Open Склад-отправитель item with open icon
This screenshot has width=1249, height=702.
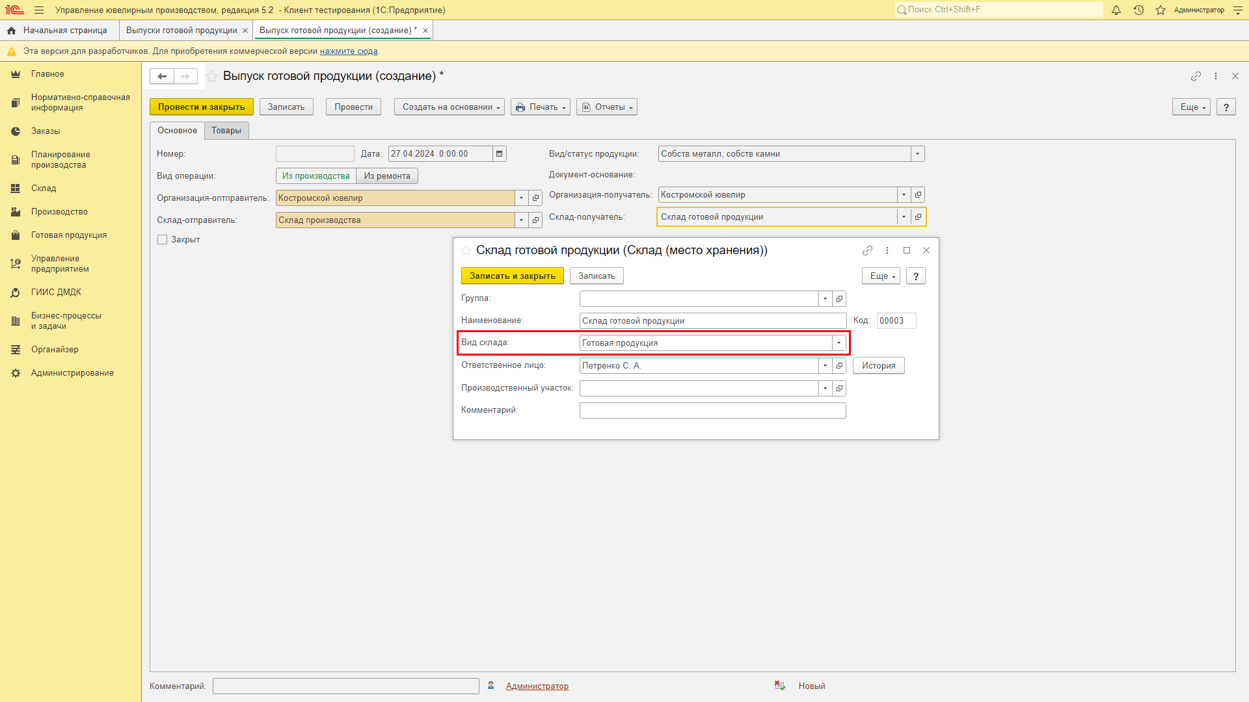pyautogui.click(x=535, y=220)
